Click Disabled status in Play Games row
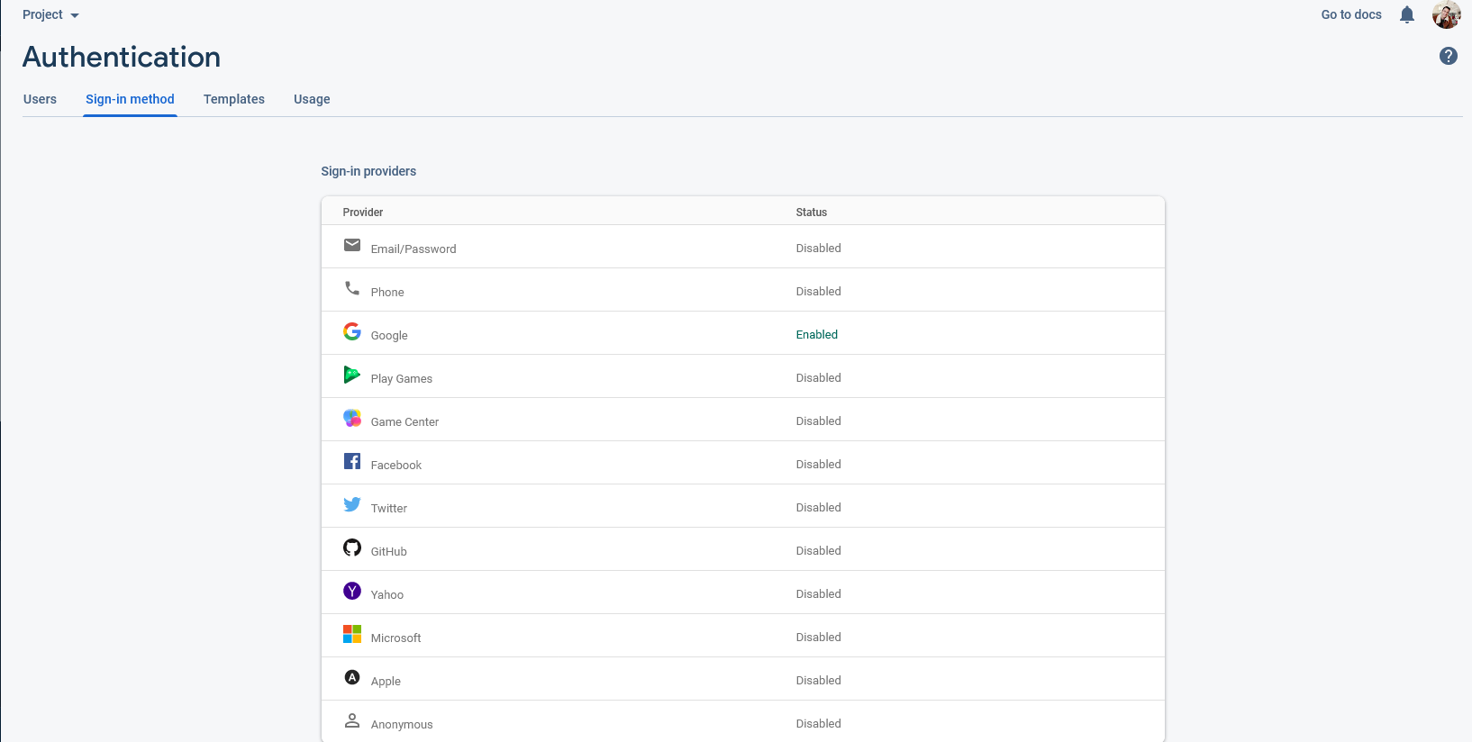The height and width of the screenshot is (742, 1472). coord(819,377)
